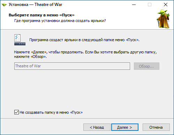Click the Yoda head icon in title bar

[x=4, y=5]
